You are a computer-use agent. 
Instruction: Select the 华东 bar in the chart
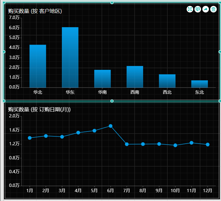[70, 57]
